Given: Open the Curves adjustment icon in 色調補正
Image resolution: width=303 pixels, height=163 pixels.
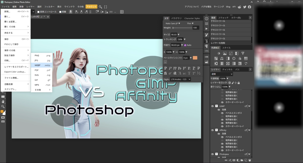Looking at the screenshot, I should 231,53.
